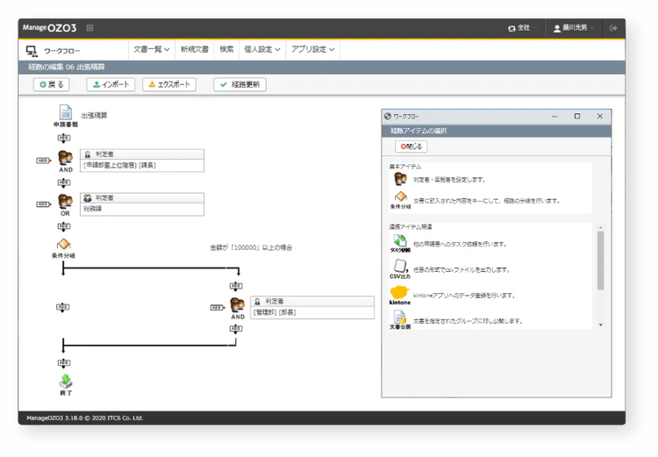Screen dimensions: 658x457
Task: Click the ADD marker above the 管理部 AND node
Action: pyautogui.click(x=236, y=286)
